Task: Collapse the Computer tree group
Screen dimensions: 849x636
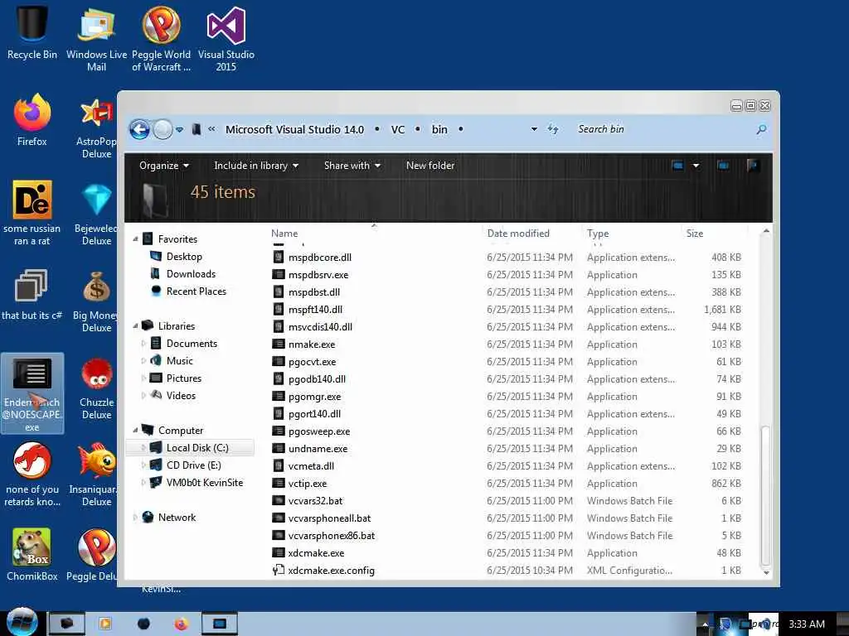Action: pyautogui.click(x=135, y=431)
